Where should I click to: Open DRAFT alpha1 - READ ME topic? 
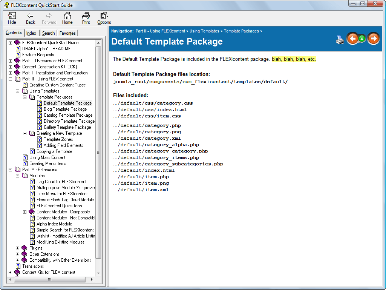tap(46, 49)
